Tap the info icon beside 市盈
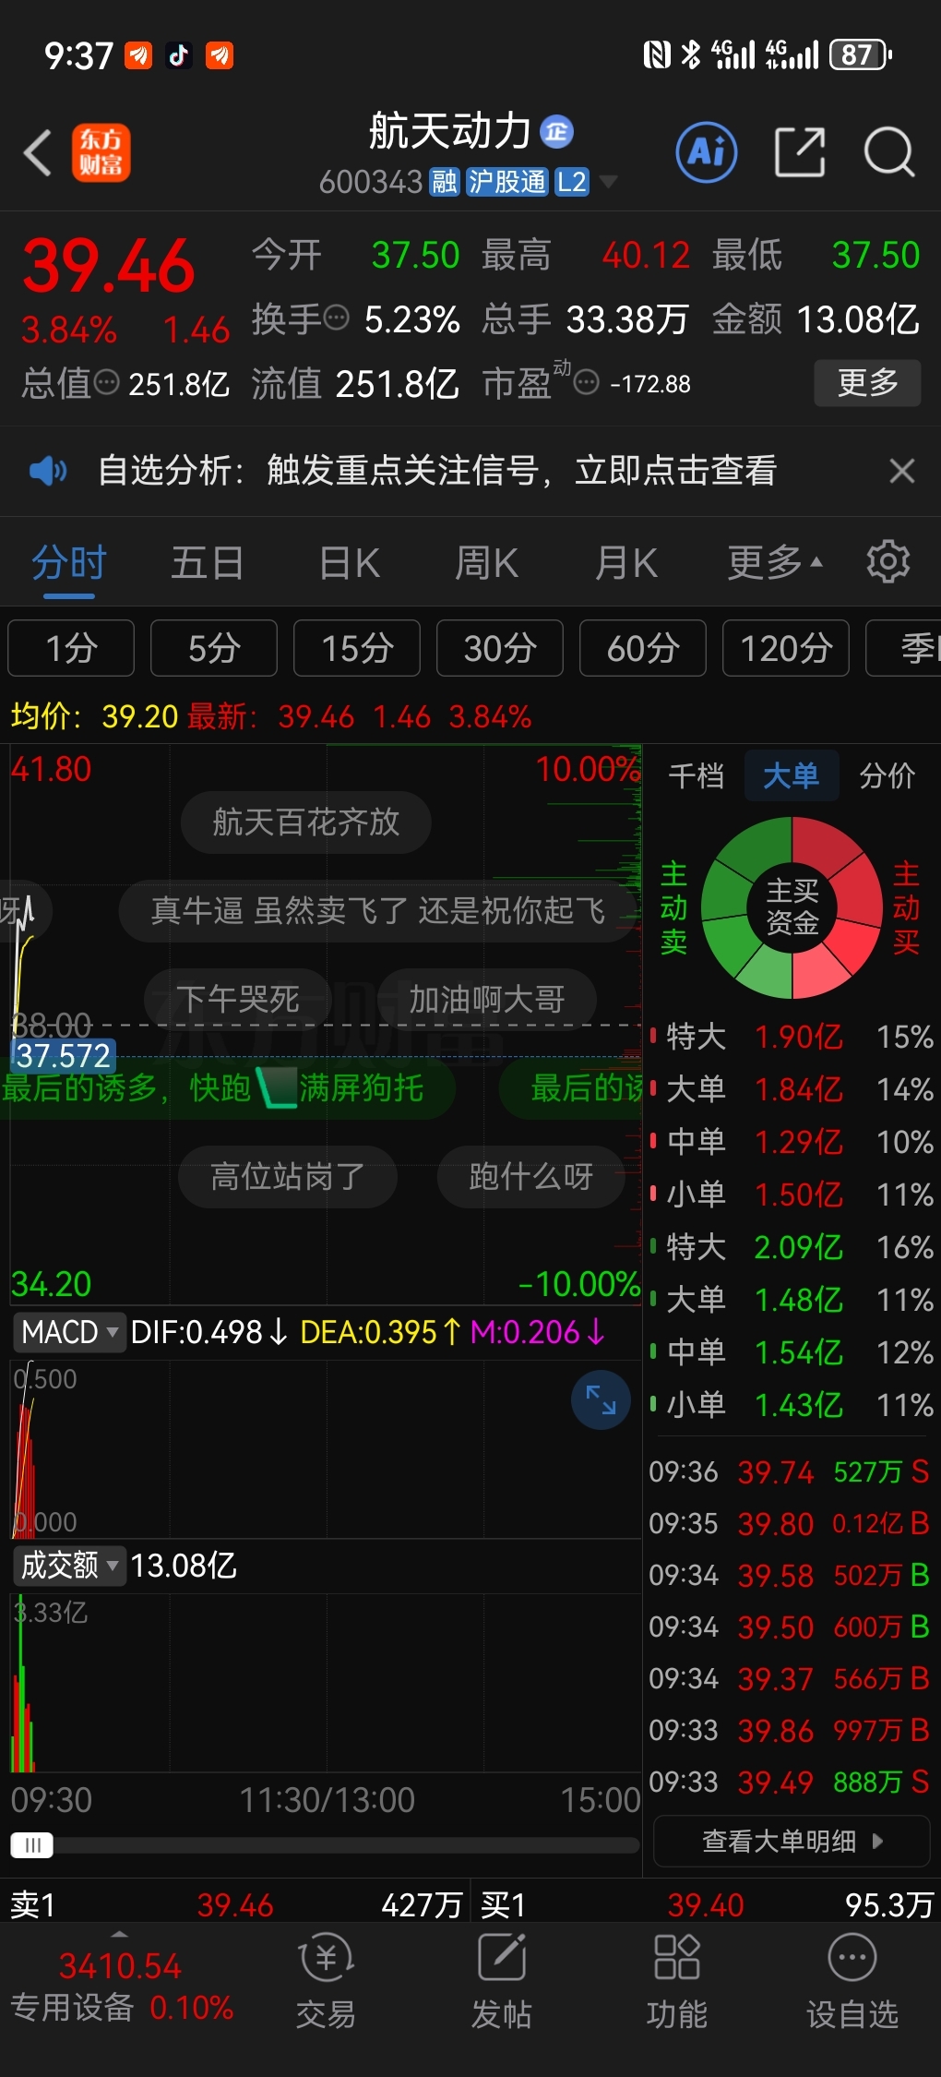The width and height of the screenshot is (941, 2077). pyautogui.click(x=587, y=381)
